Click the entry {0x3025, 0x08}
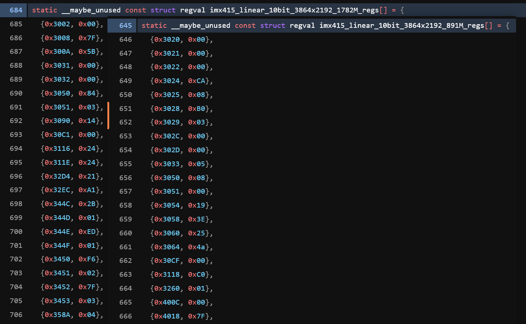The height and width of the screenshot is (324, 526). (181, 95)
